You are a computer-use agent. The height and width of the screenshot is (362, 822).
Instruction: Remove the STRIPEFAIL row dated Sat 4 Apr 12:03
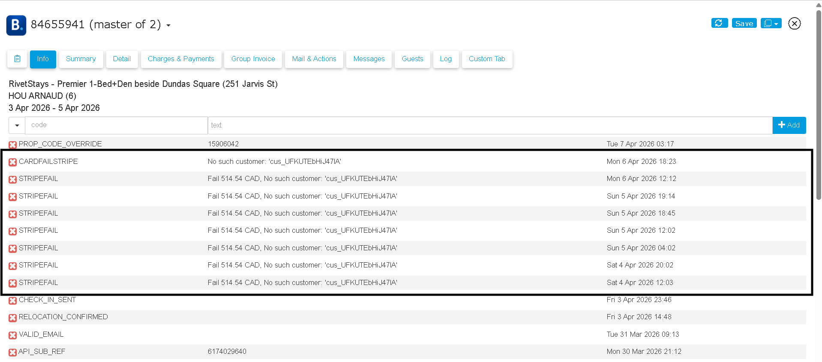(x=13, y=283)
